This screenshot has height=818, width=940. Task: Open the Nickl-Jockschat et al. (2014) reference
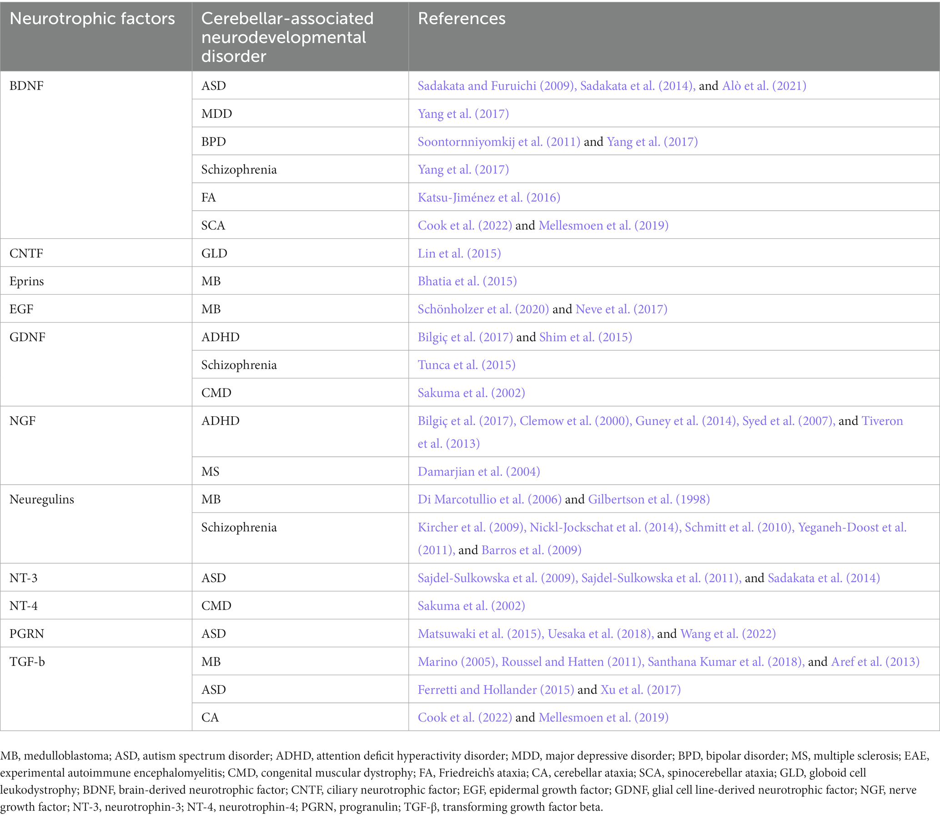606,527
